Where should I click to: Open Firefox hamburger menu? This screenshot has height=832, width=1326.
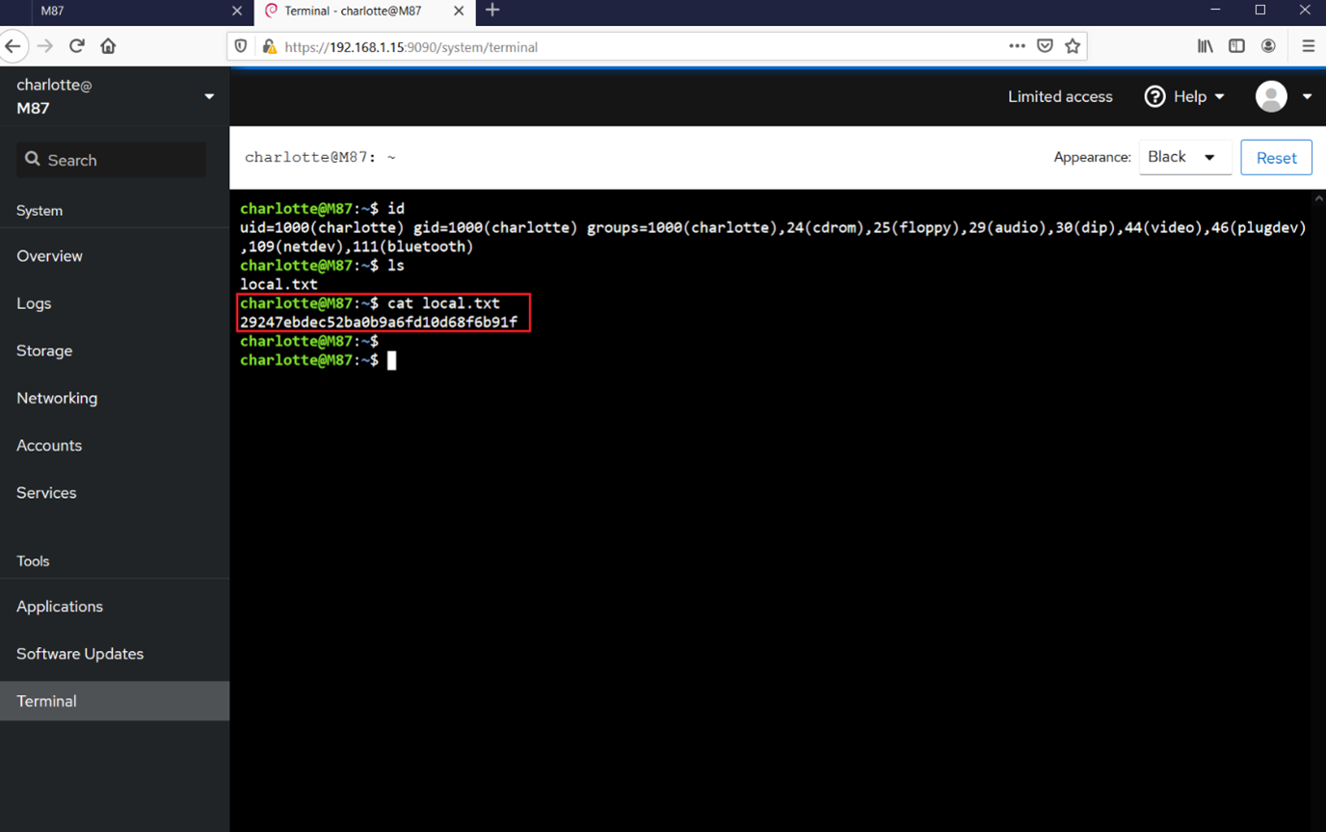[1308, 46]
